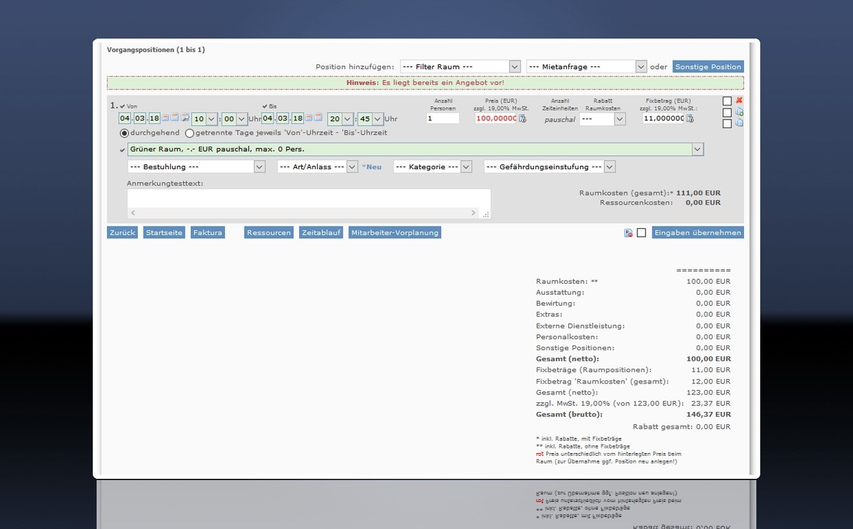Click plain copy-position icon in third row

click(739, 123)
